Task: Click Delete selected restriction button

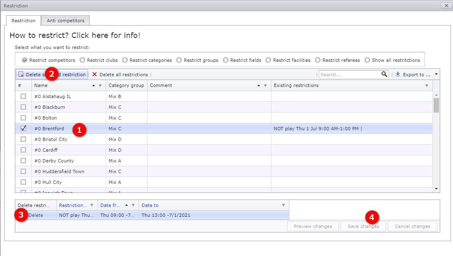Action: click(52, 74)
